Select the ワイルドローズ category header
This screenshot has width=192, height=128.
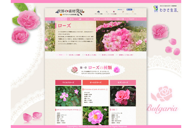coord(68,83)
